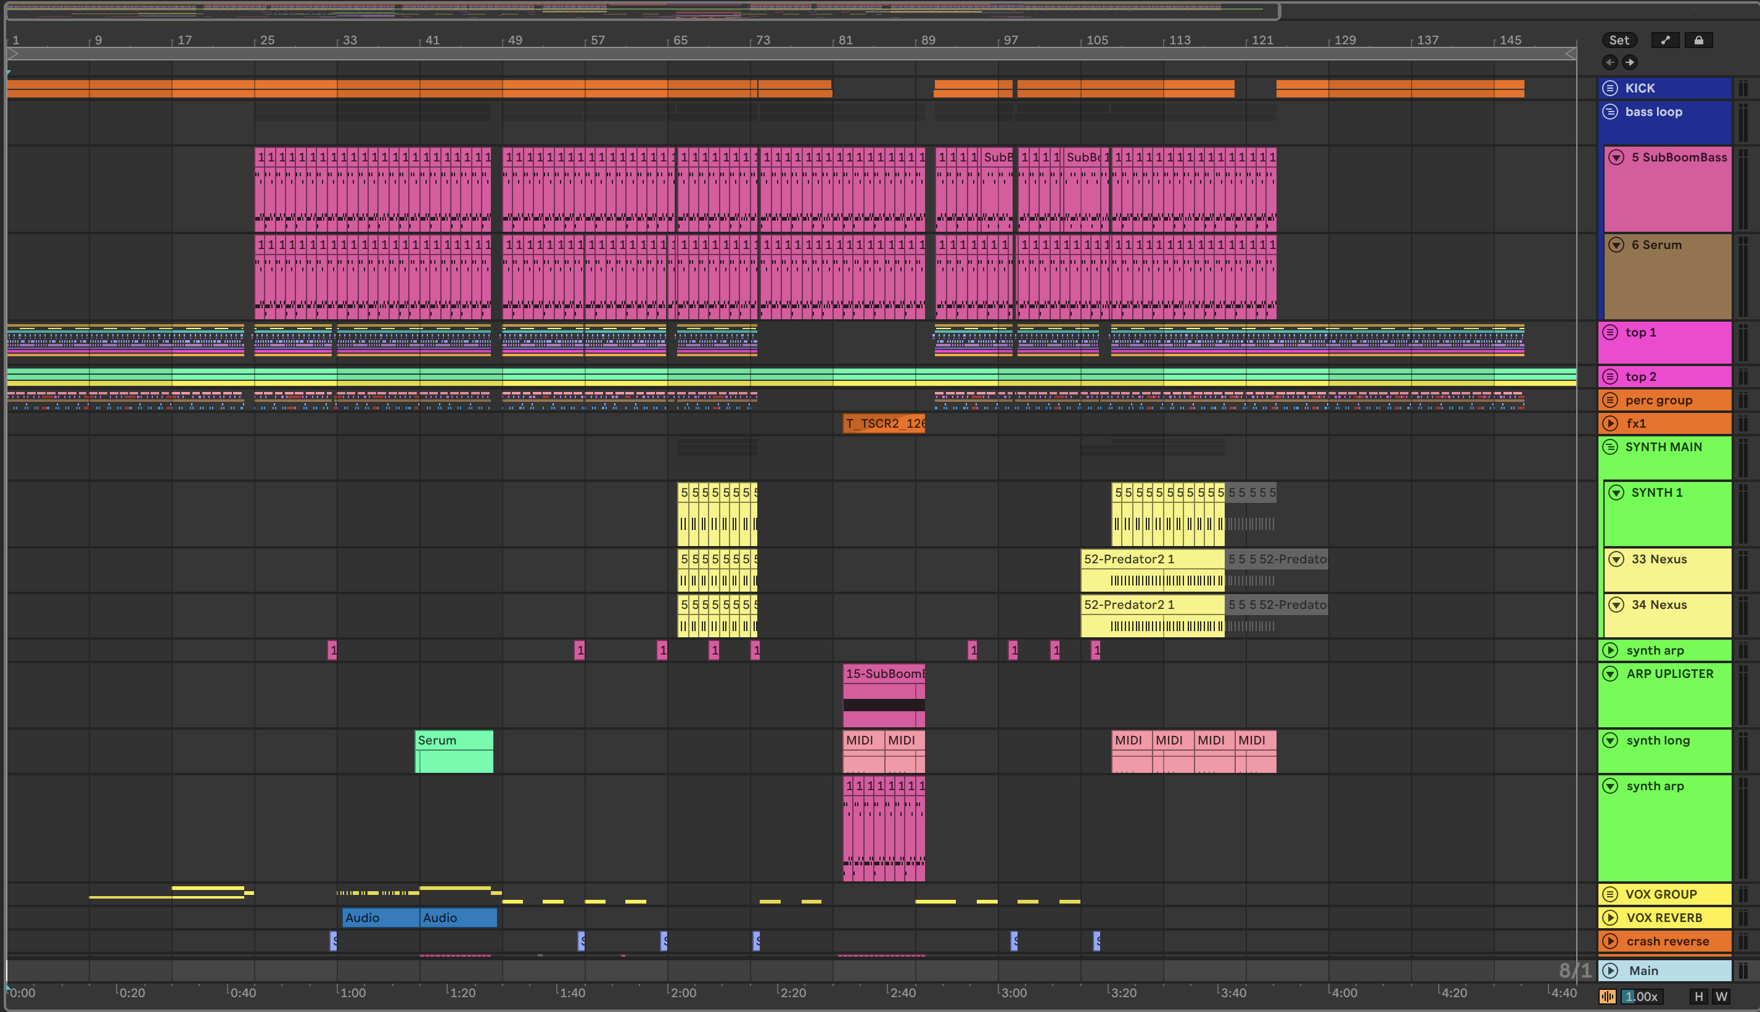Unfold the Main track

click(x=1611, y=970)
